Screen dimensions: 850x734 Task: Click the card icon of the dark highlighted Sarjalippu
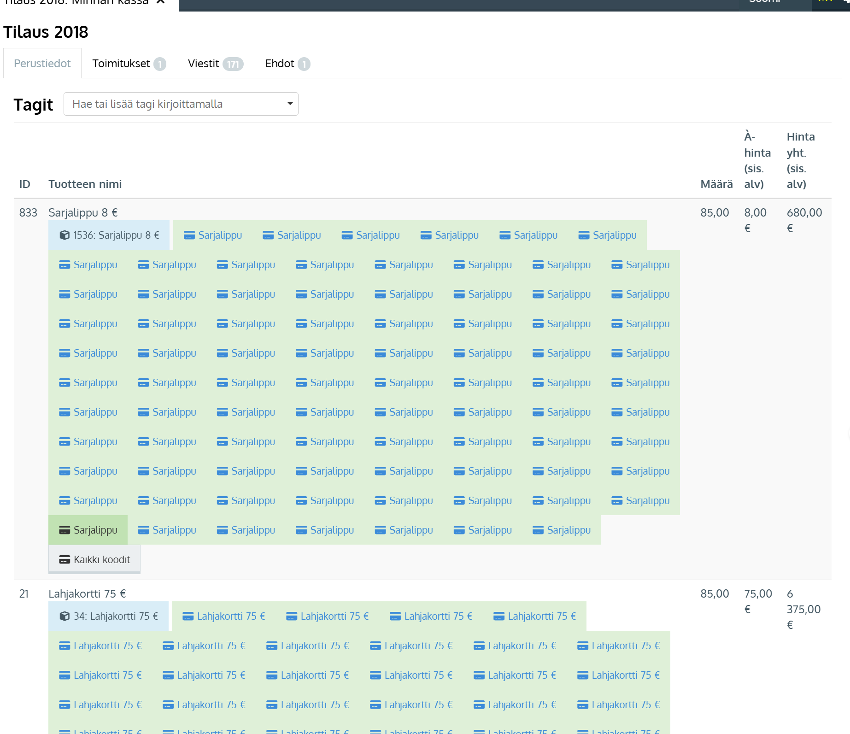[64, 530]
